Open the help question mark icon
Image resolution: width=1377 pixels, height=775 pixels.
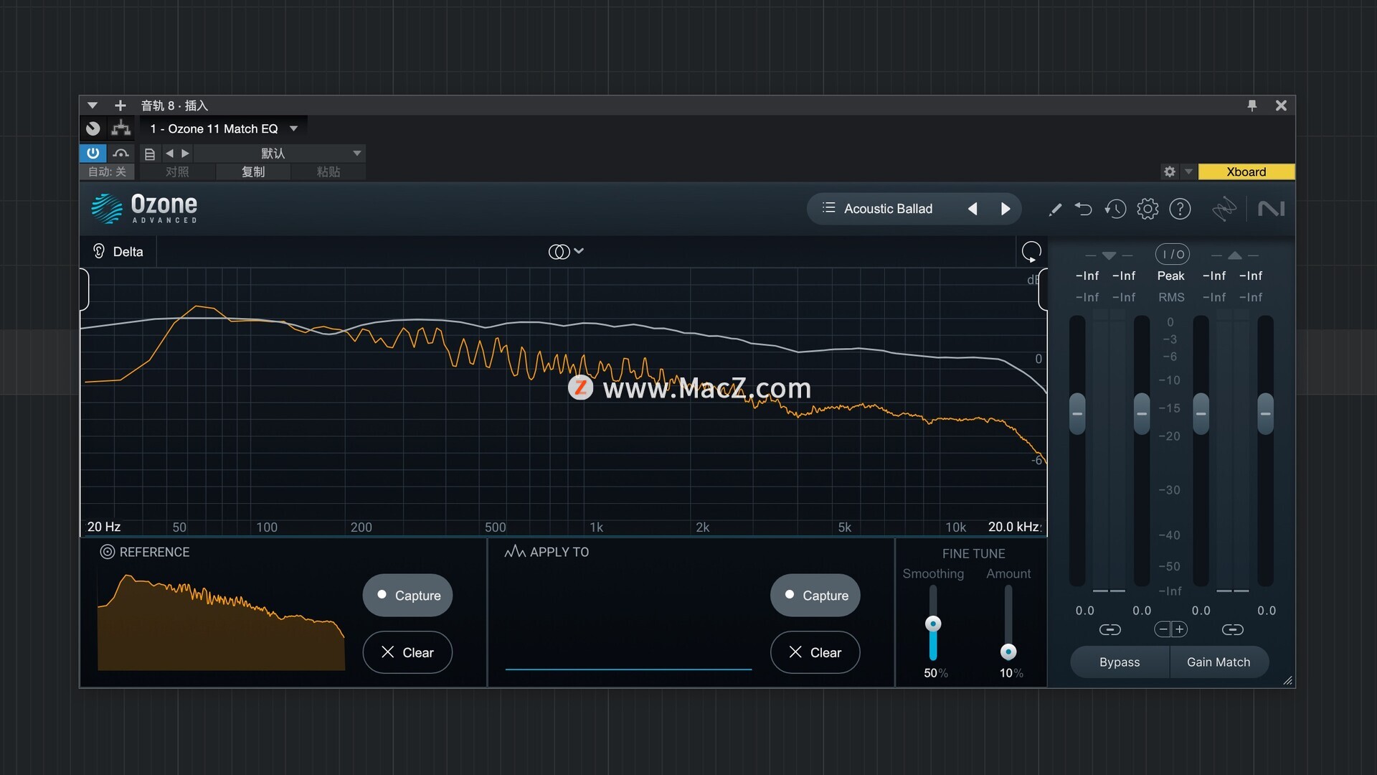tap(1180, 209)
